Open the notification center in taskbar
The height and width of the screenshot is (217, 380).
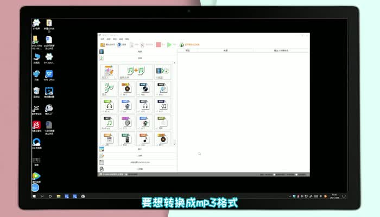click(344, 196)
